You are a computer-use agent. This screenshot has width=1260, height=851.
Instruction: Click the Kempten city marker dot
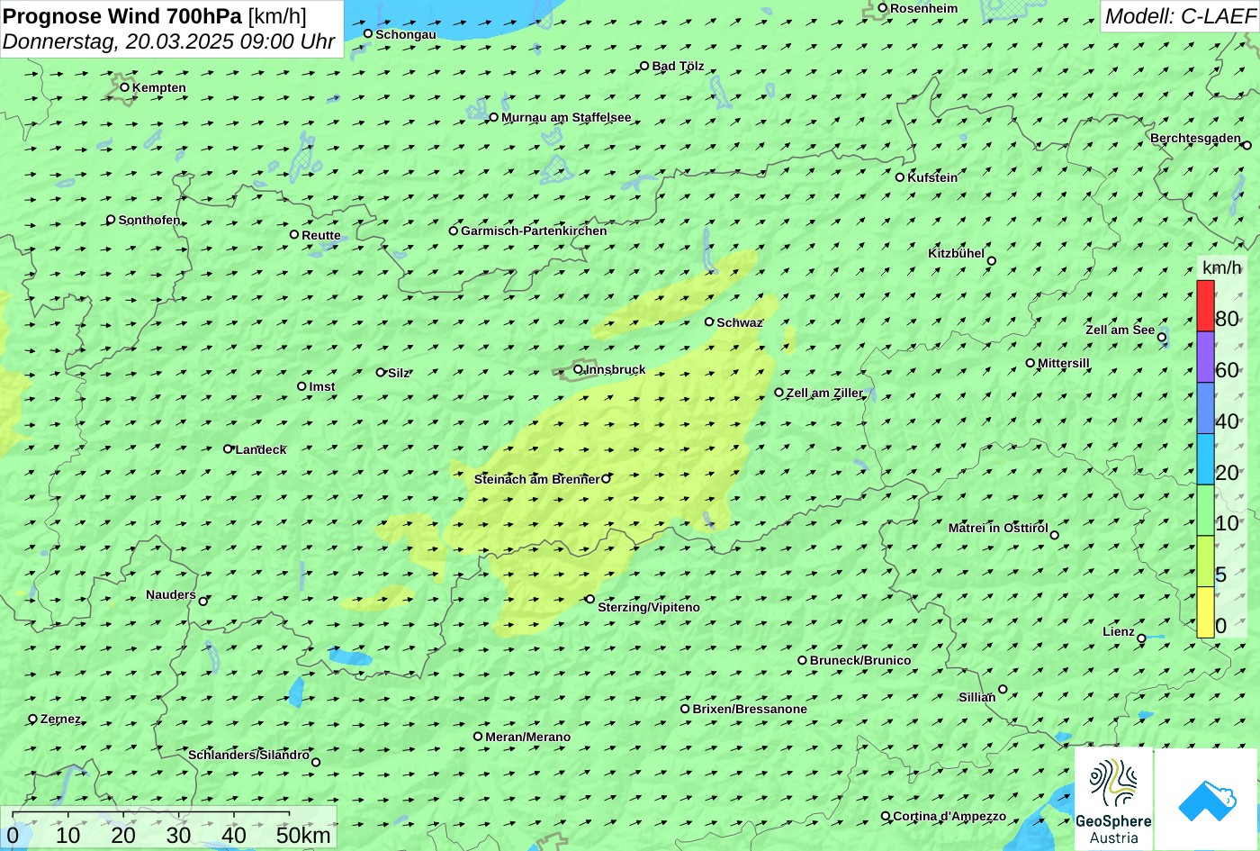[x=125, y=87]
